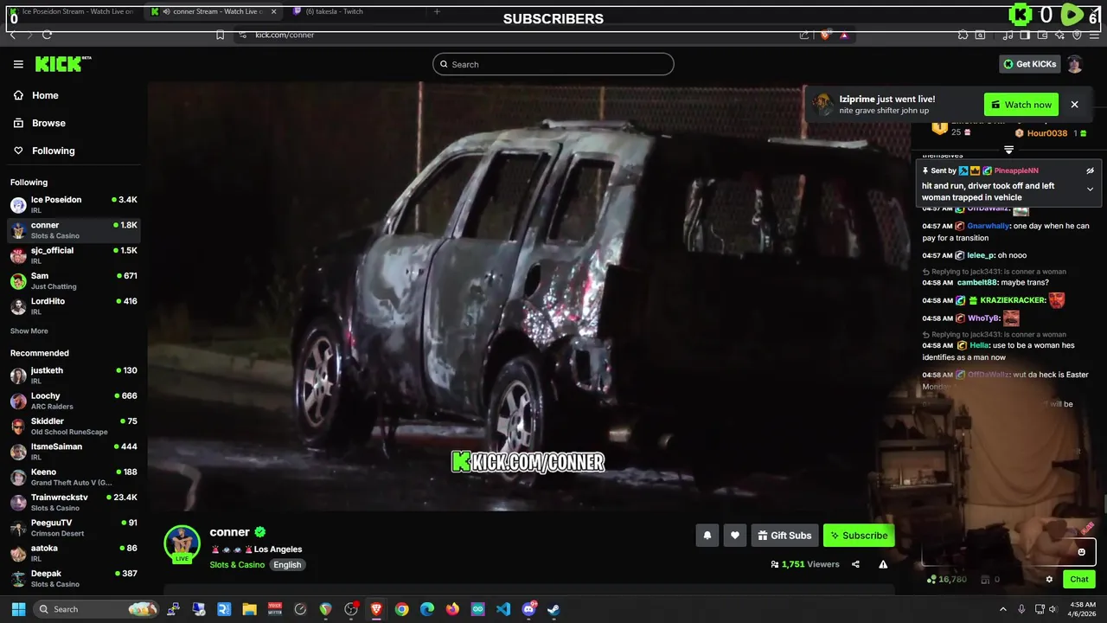Image resolution: width=1107 pixels, height=623 pixels.
Task: Expand Show More followed channels
Action: [29, 331]
